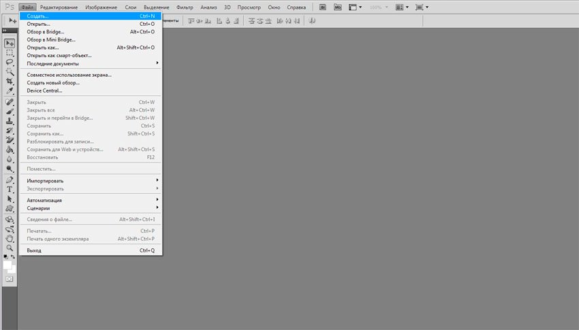Image resolution: width=579 pixels, height=330 pixels.
Task: Click the foreground color swatch
Action: click(x=7, y=265)
